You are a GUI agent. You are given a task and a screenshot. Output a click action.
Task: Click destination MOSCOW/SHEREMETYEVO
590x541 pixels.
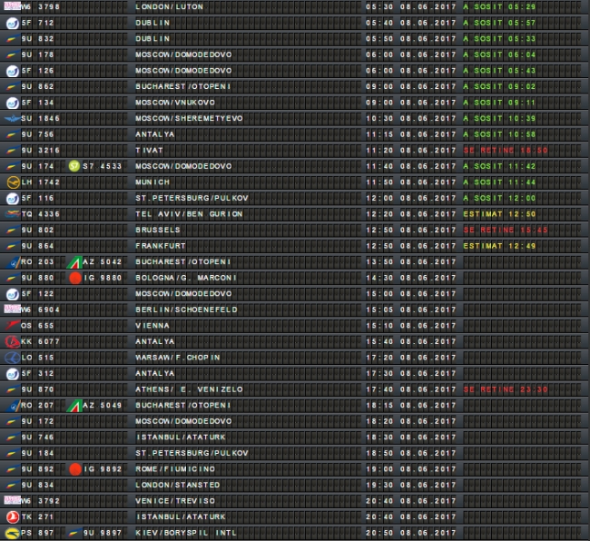(x=190, y=119)
